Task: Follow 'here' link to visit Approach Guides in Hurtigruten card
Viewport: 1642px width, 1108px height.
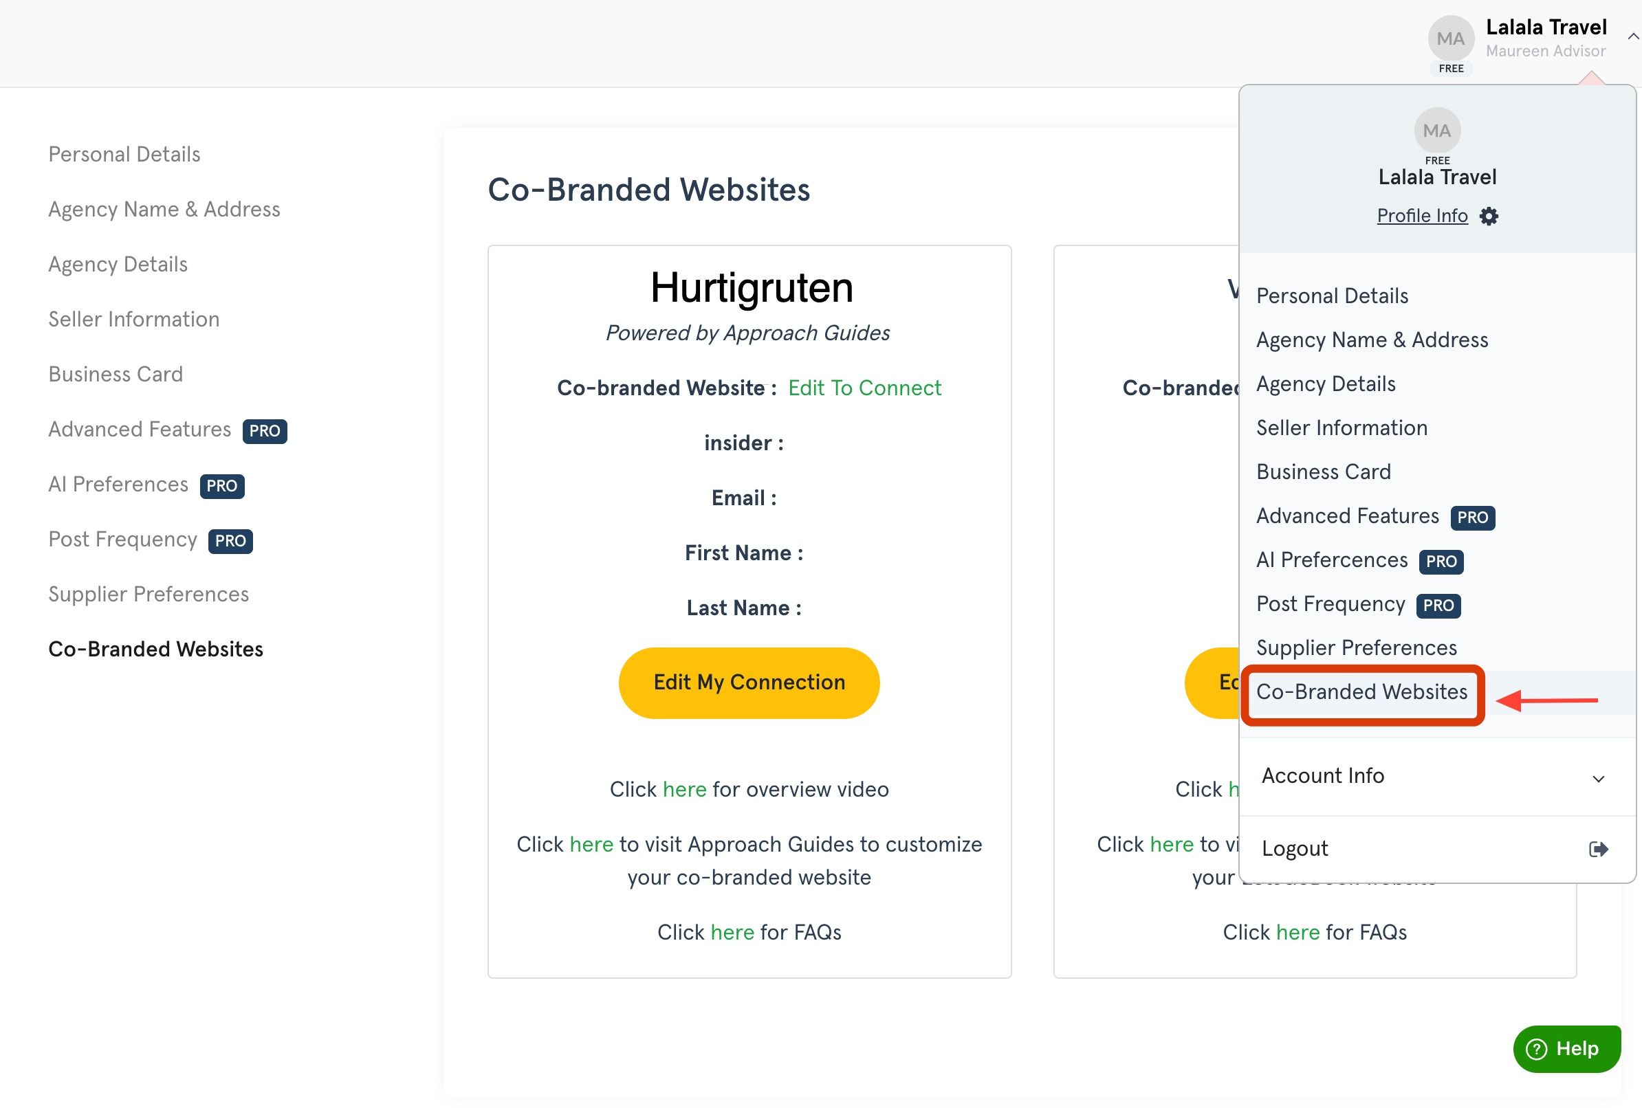Action: point(591,844)
